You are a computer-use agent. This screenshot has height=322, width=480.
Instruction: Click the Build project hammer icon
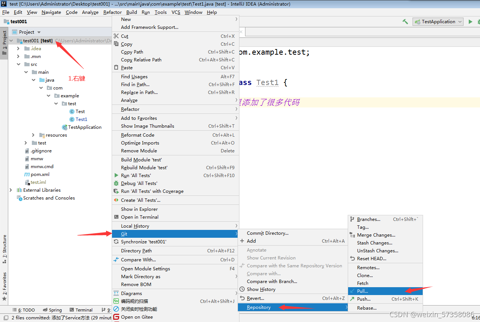coord(405,22)
